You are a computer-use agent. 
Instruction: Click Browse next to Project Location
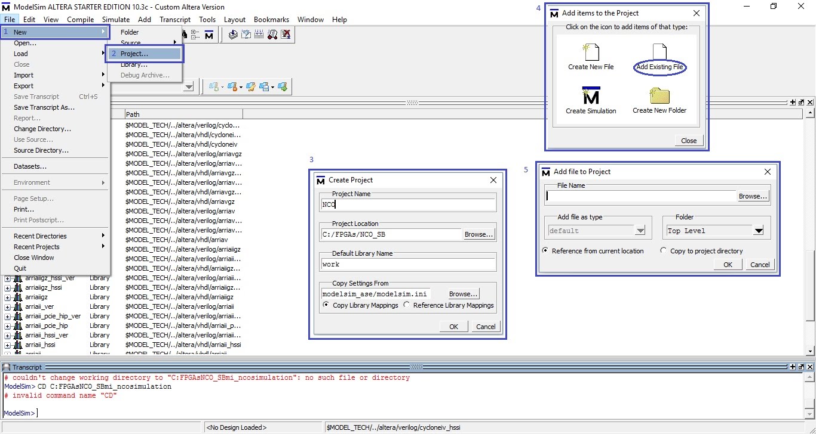(x=479, y=234)
